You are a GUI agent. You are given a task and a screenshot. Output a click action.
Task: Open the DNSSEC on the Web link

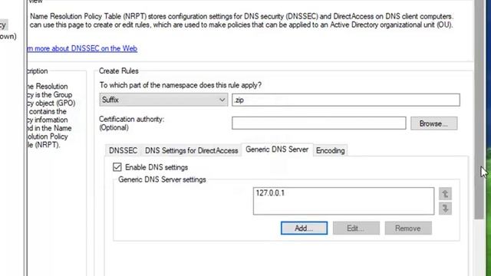pos(82,48)
